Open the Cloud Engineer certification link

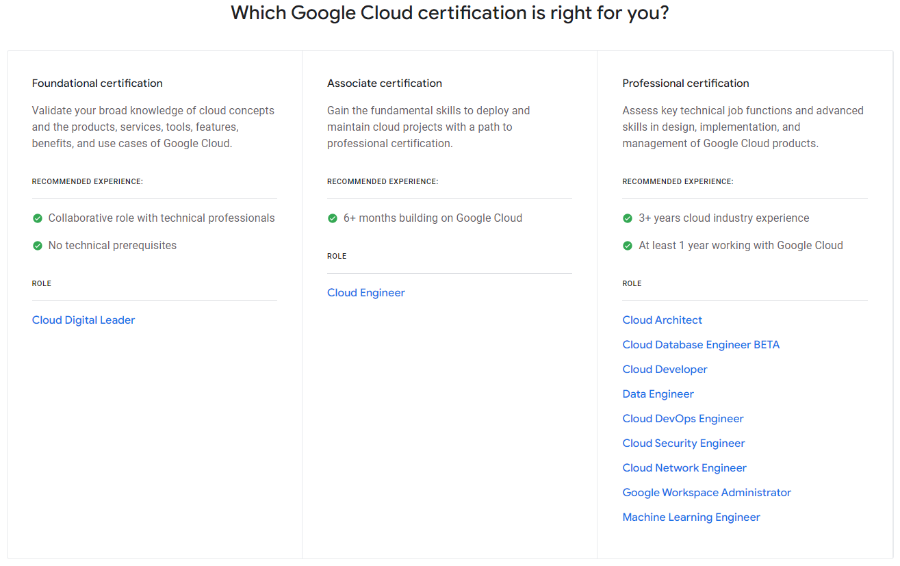tap(366, 292)
